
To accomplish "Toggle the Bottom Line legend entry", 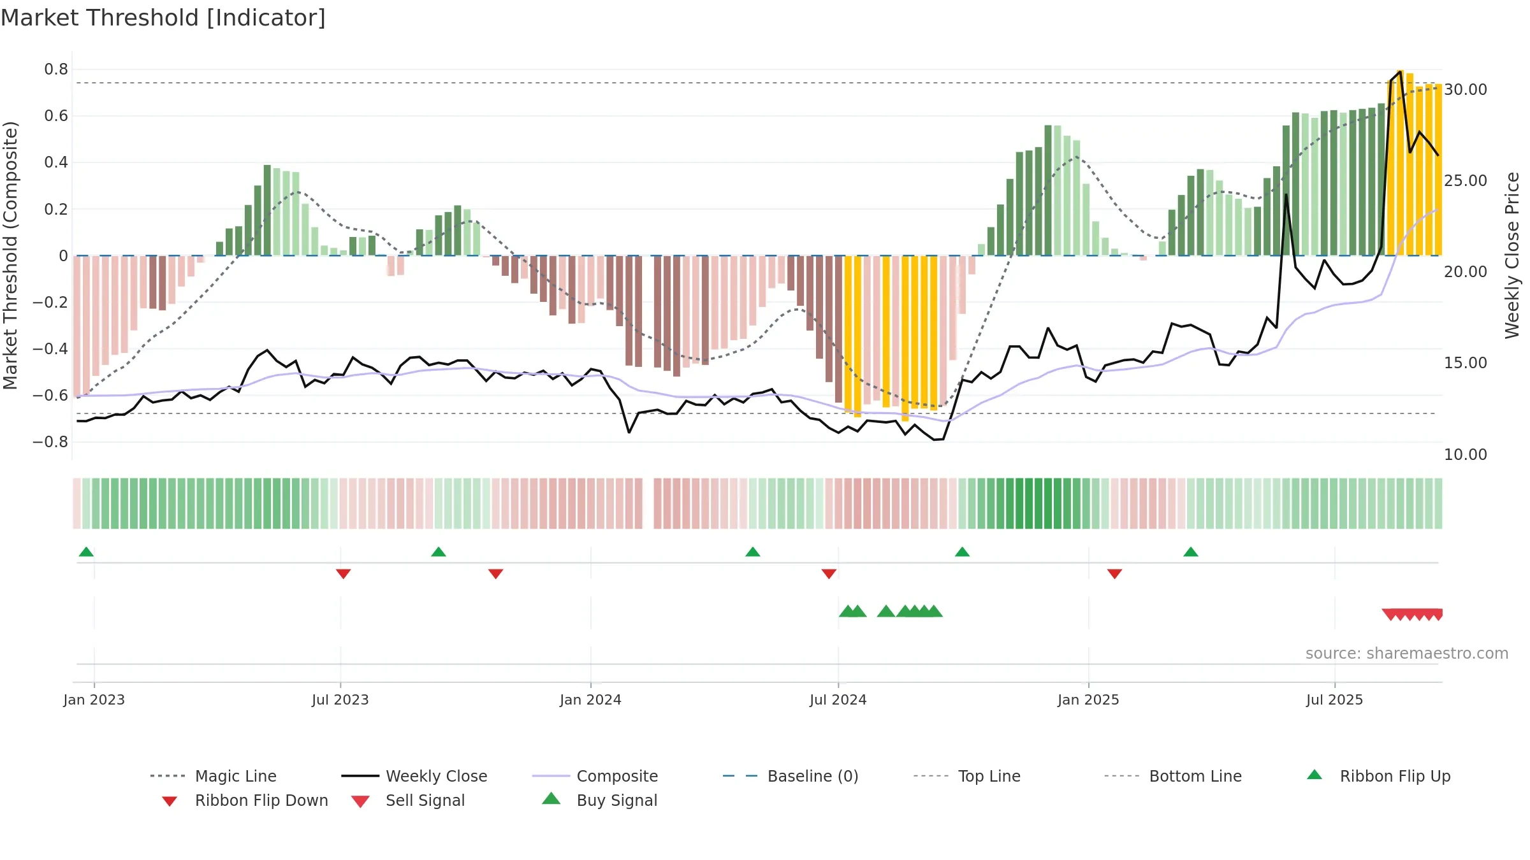I will click(1173, 776).
